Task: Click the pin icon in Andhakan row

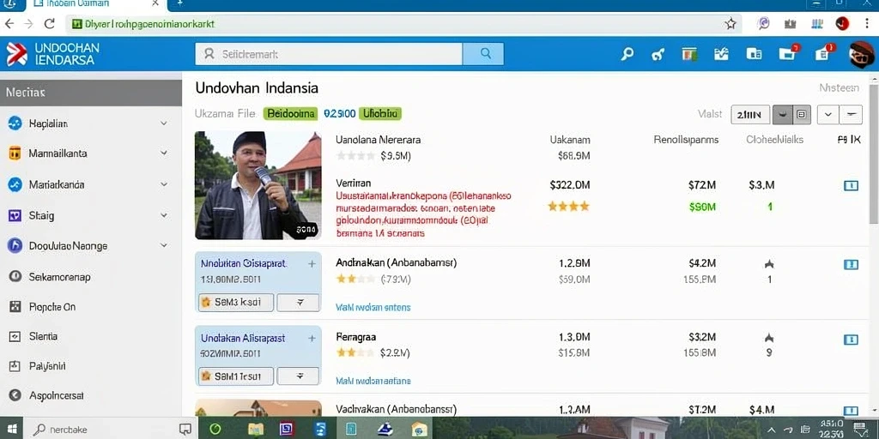Action: tap(770, 264)
